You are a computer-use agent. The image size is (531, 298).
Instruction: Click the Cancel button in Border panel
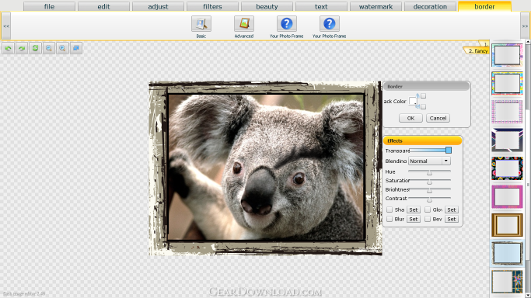(x=438, y=118)
